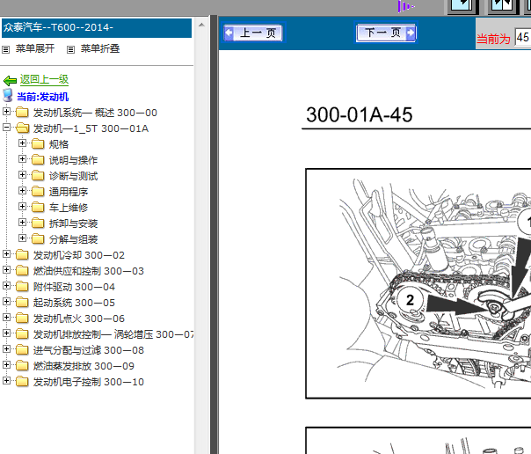531x454 pixels.
Task: Click the icon beside 菜单展开
Action: click(x=6, y=50)
